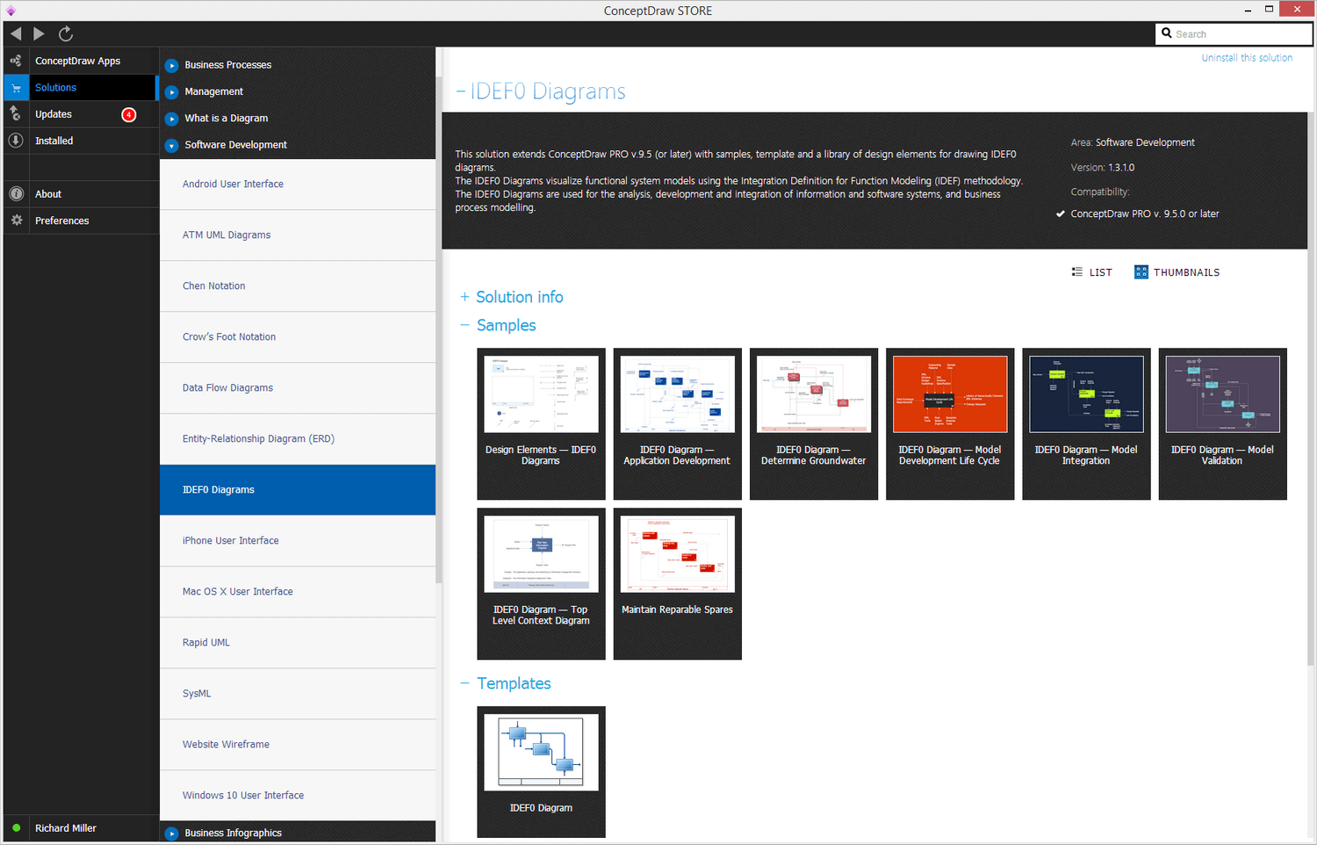The width and height of the screenshot is (1317, 845).
Task: Open Maintain Reparable Spares thumbnail
Action: (x=677, y=583)
